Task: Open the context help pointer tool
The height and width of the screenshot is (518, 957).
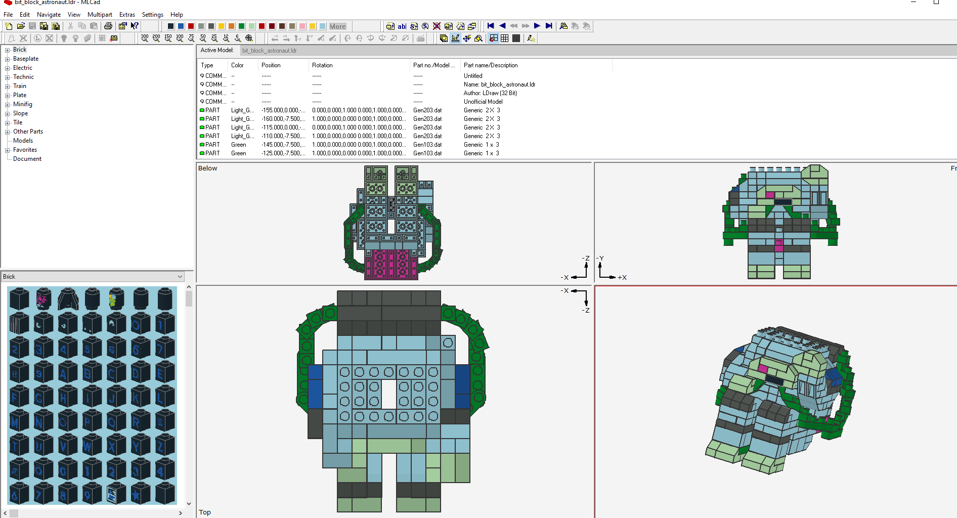Action: (x=135, y=26)
